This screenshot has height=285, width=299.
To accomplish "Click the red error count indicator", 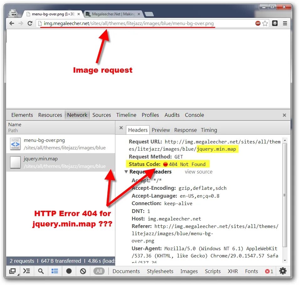I will [269, 271].
